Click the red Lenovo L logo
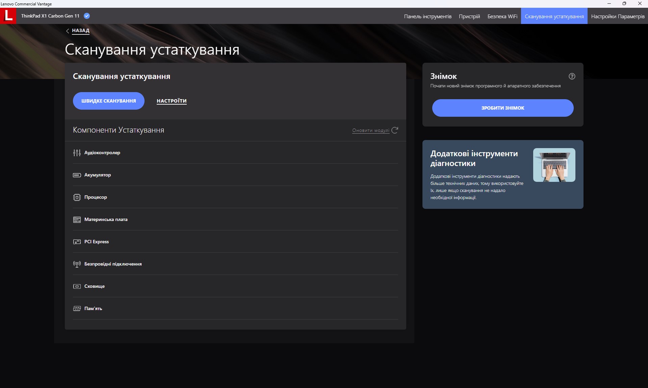This screenshot has width=648, height=388. [x=8, y=16]
